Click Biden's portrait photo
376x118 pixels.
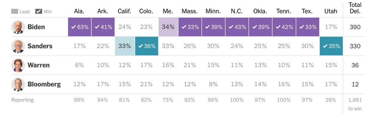click(x=18, y=27)
